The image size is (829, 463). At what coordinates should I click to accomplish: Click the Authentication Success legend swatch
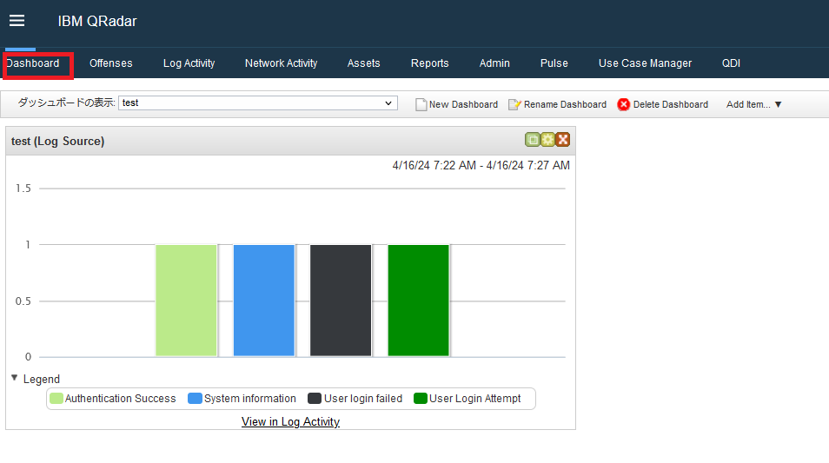pos(56,399)
